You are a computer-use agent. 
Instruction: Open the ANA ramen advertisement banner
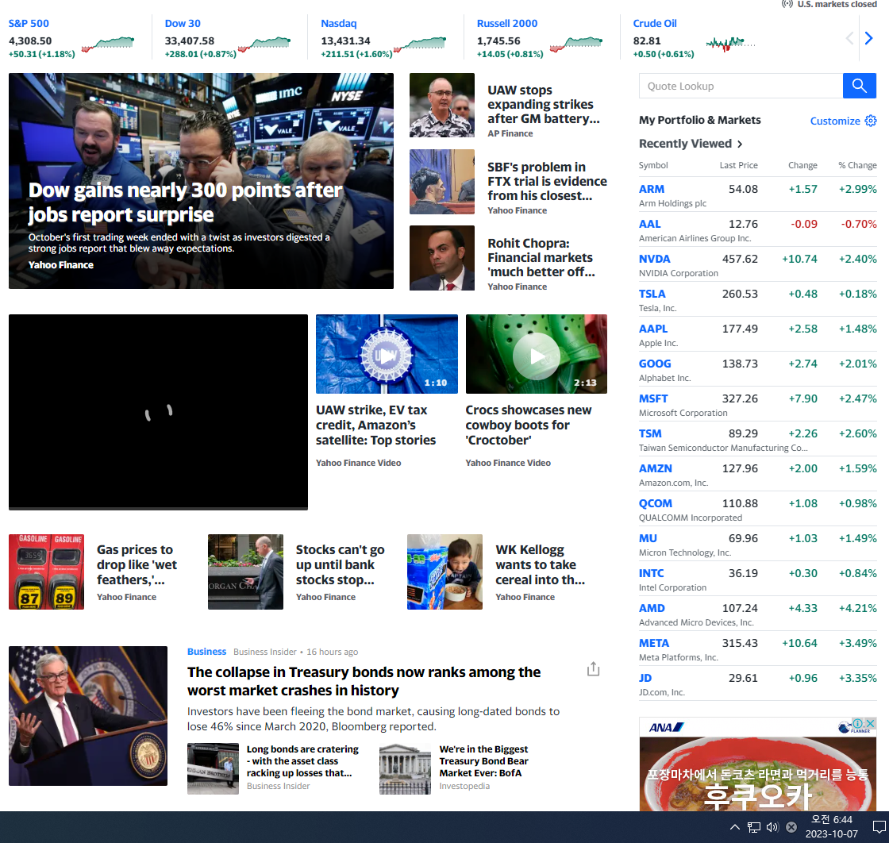pos(758,764)
